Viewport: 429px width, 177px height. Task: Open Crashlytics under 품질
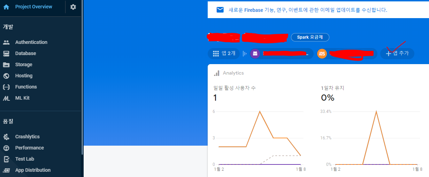click(x=27, y=137)
